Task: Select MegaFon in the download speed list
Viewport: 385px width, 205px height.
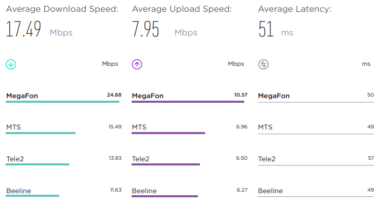Action: click(22, 96)
